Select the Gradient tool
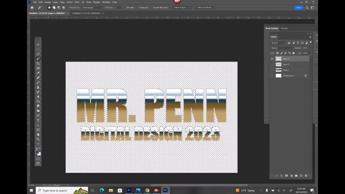The image size is (345, 194). coord(38,101)
